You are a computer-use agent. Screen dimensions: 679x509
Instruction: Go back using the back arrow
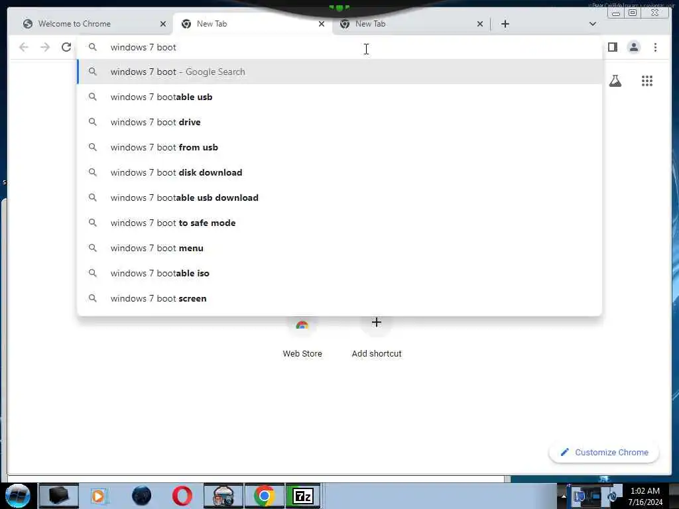24,47
